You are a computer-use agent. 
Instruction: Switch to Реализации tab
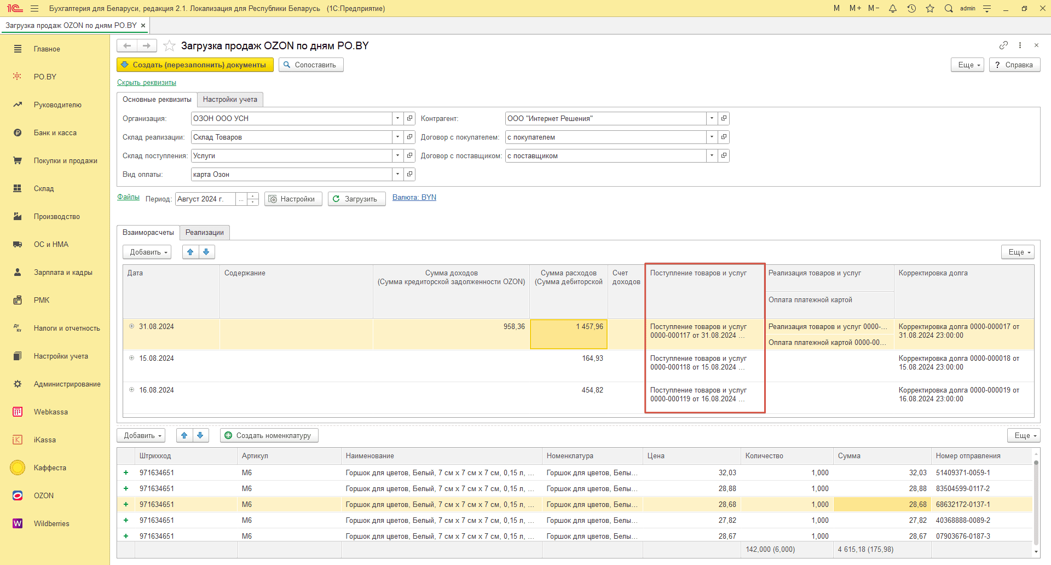pos(205,232)
